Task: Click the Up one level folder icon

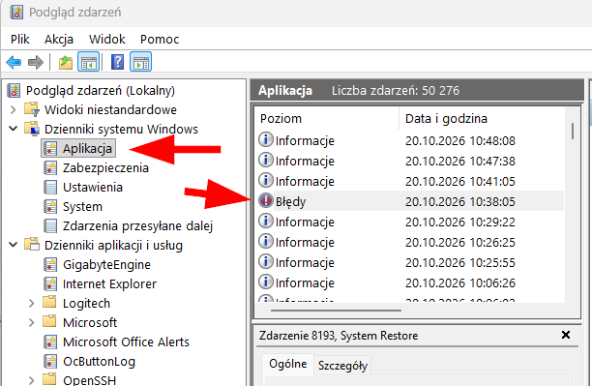Action: (x=66, y=62)
